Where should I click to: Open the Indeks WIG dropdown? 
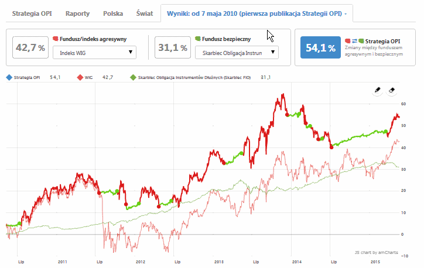pos(94,53)
